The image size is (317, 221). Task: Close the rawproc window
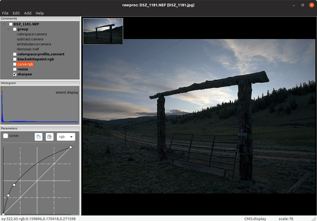click(311, 5)
